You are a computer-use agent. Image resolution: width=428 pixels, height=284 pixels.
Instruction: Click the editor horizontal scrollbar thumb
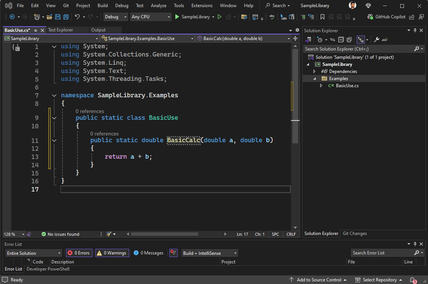164,234
